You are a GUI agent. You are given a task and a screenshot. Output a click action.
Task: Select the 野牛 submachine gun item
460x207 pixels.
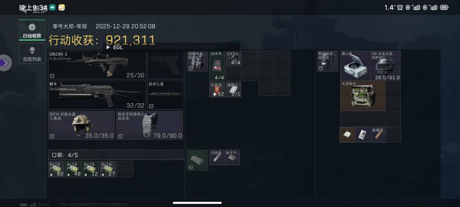[x=97, y=95]
